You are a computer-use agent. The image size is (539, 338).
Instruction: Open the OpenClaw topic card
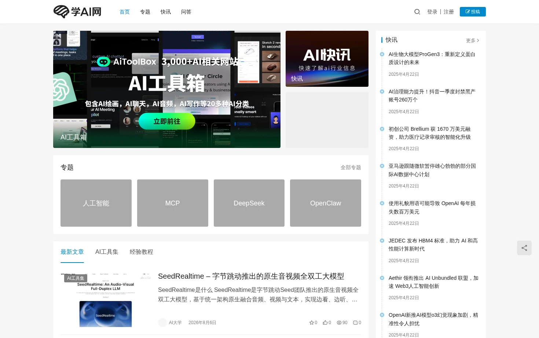pyautogui.click(x=326, y=203)
